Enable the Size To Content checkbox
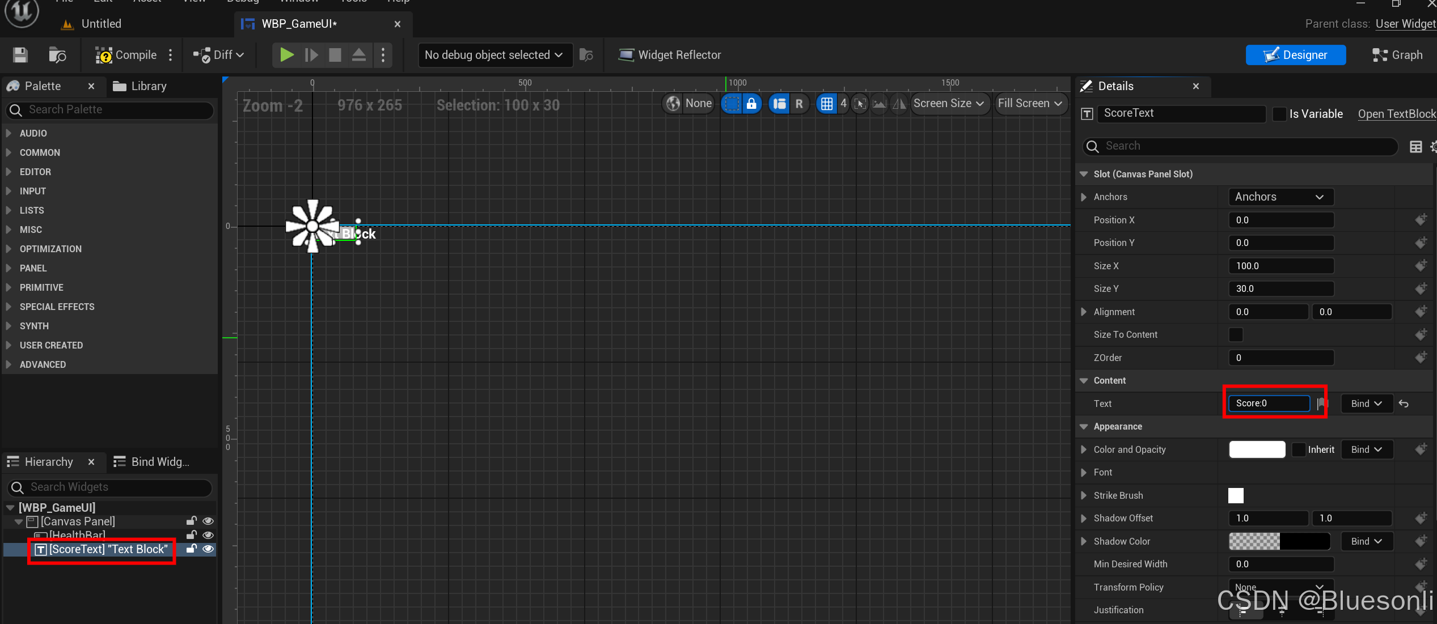1437x624 pixels. (1236, 335)
